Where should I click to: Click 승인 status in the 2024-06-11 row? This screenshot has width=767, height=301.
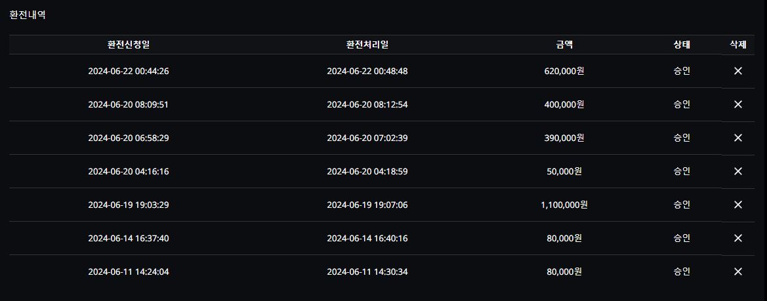point(682,271)
